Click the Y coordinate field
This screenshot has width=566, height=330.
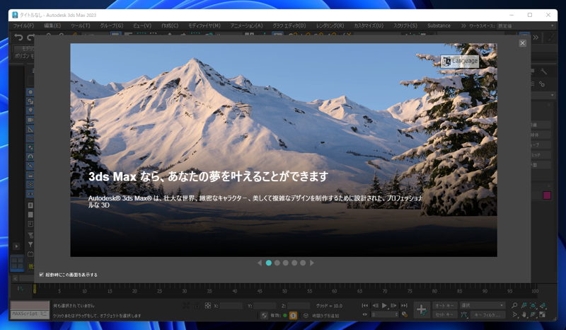265,306
